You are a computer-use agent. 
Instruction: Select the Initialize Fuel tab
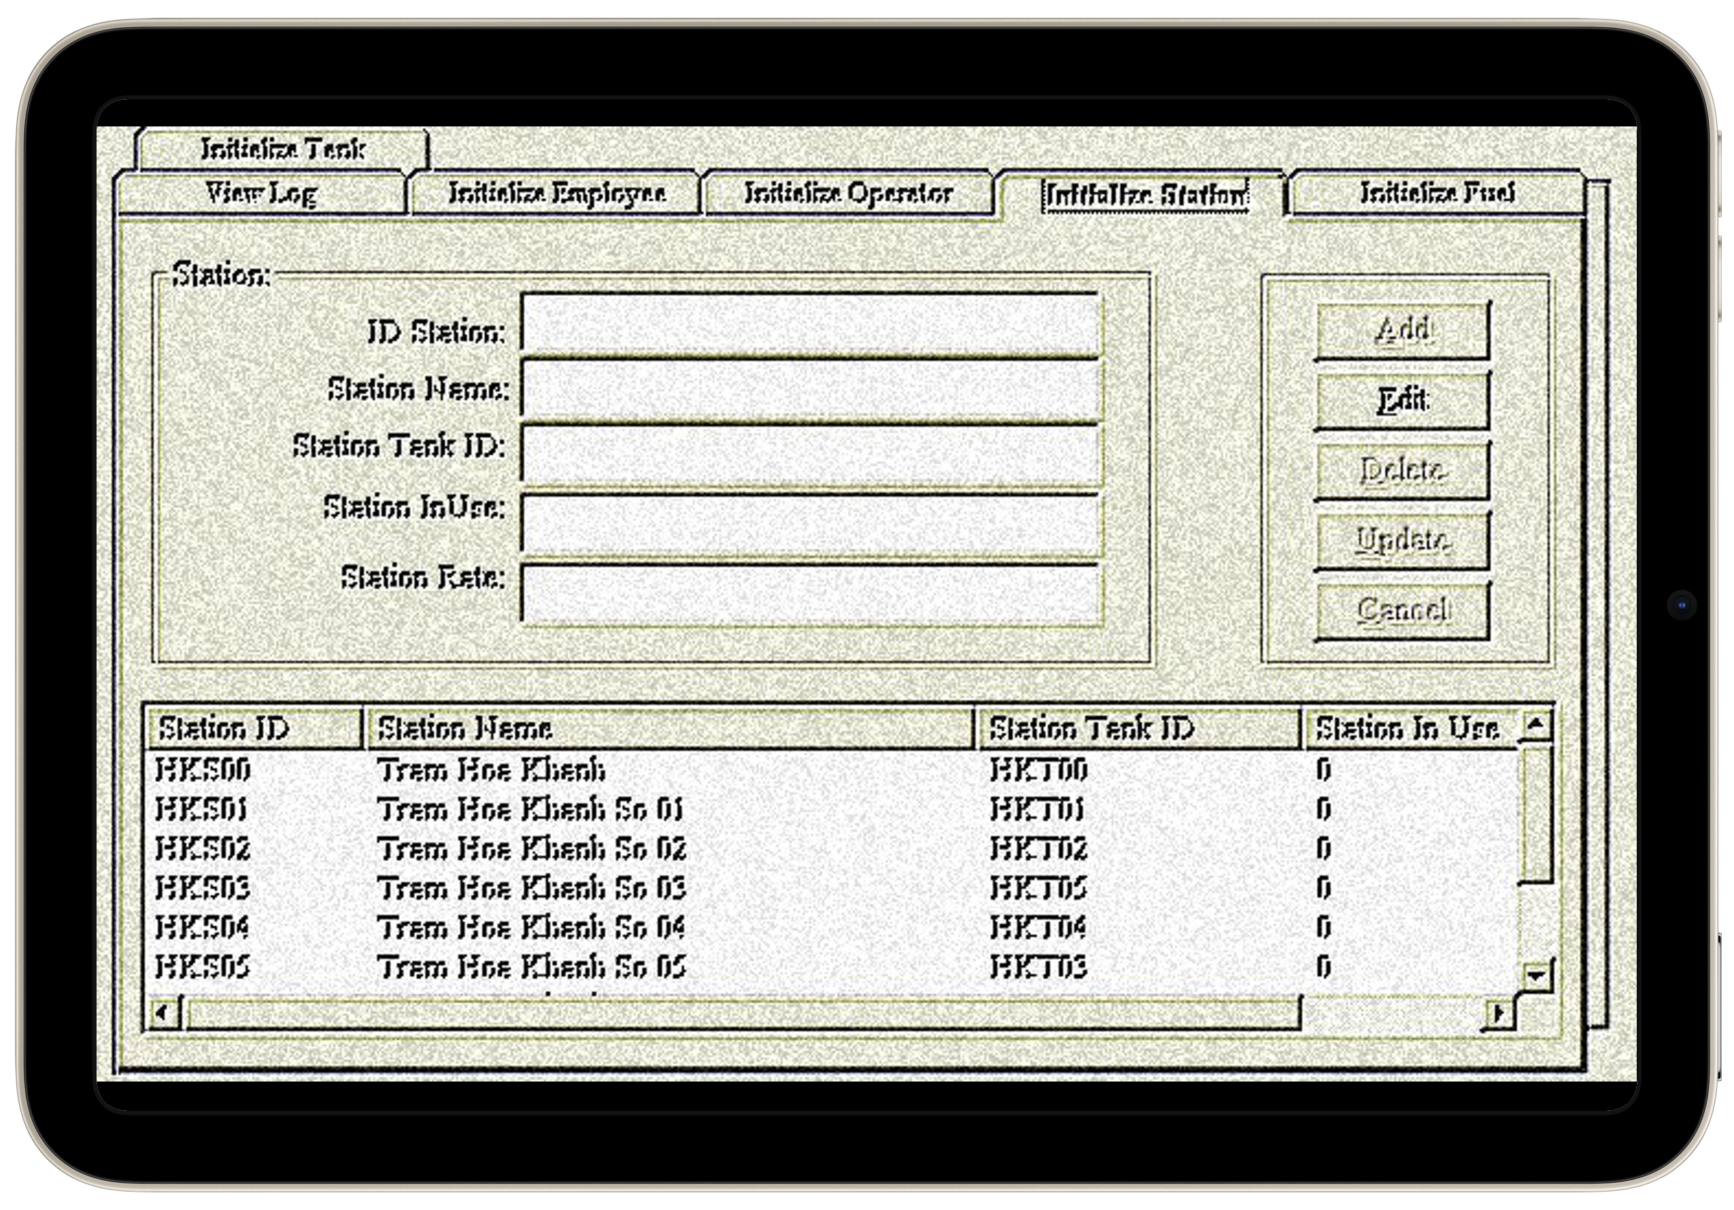1436,194
